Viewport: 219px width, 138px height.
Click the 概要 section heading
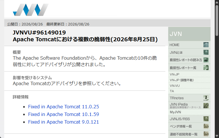click(x=17, y=52)
